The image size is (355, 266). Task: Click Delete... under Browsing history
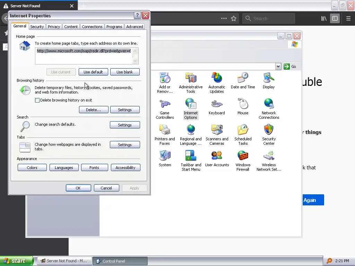coord(94,110)
